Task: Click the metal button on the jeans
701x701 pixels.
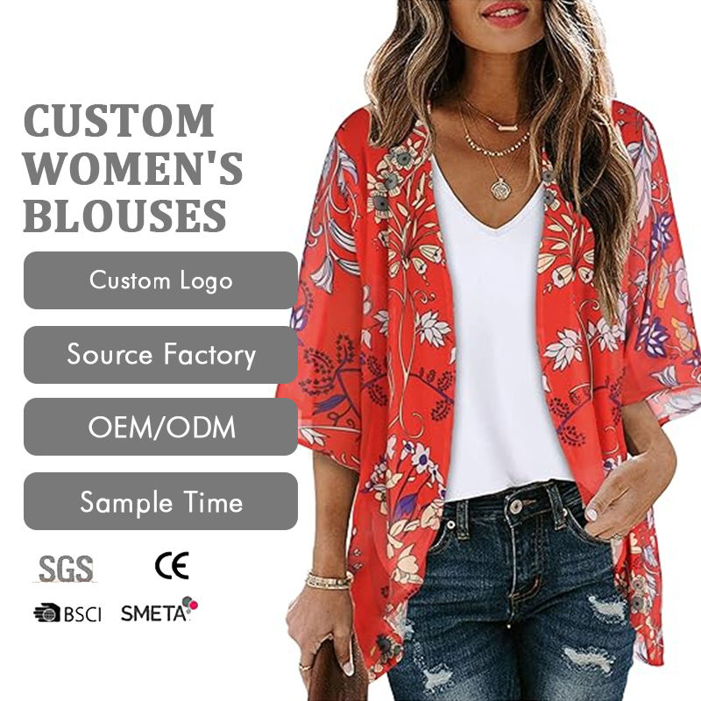Action: 516,507
